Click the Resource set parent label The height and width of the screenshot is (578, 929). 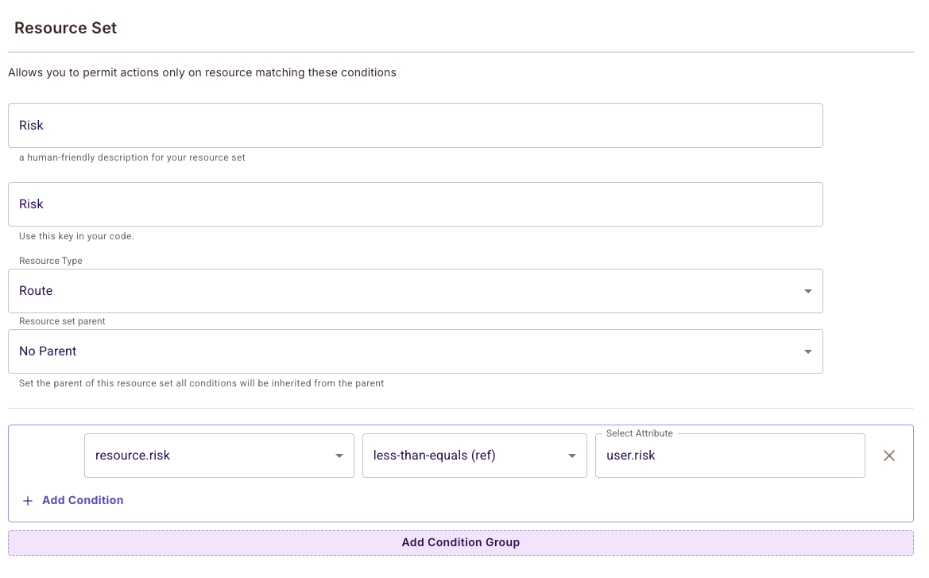[62, 321]
